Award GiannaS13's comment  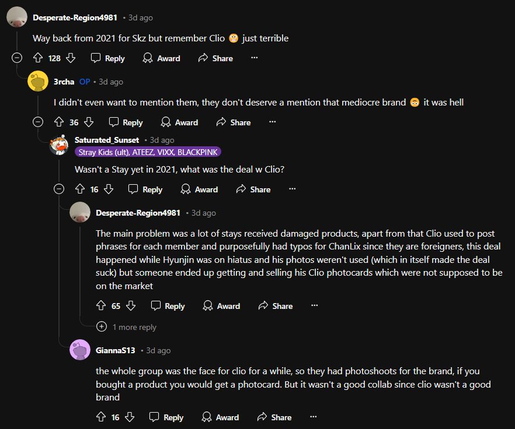click(220, 417)
